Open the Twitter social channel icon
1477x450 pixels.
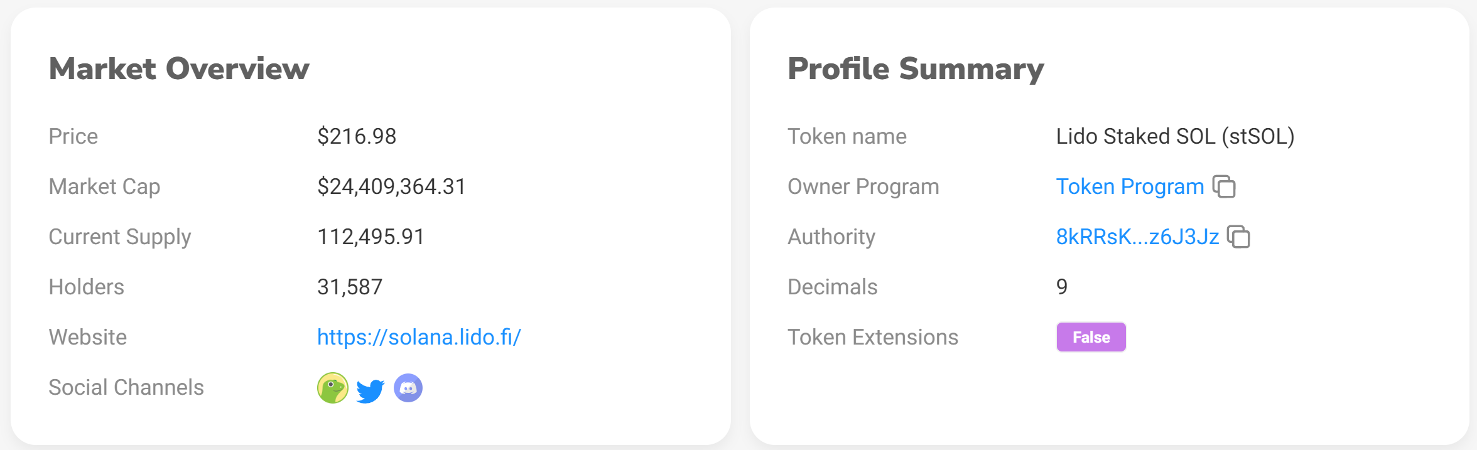[371, 390]
